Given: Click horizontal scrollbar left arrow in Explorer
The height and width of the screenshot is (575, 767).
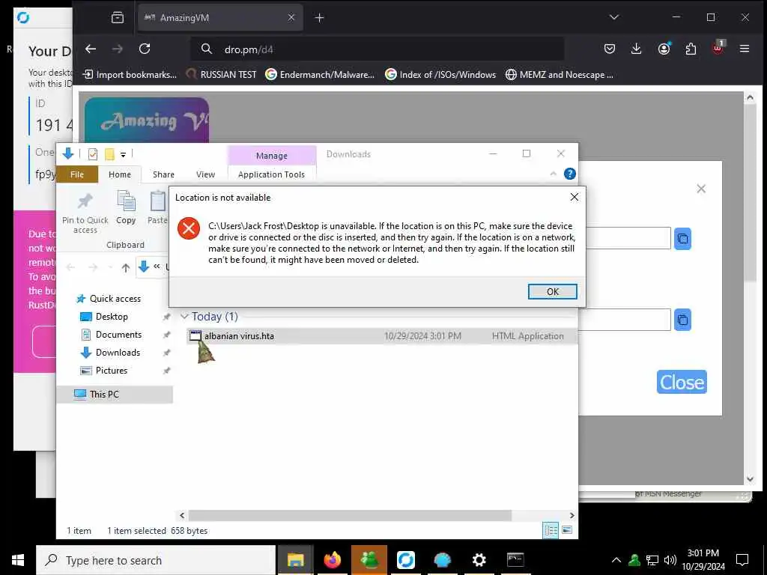Looking at the screenshot, I should pos(182,515).
